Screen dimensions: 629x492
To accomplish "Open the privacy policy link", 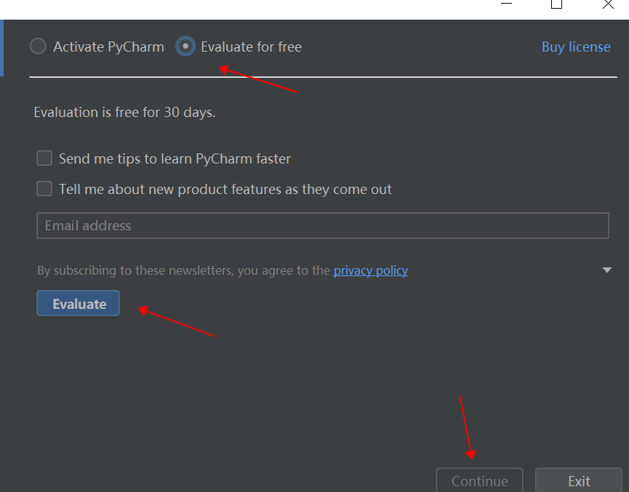I will 371,270.
